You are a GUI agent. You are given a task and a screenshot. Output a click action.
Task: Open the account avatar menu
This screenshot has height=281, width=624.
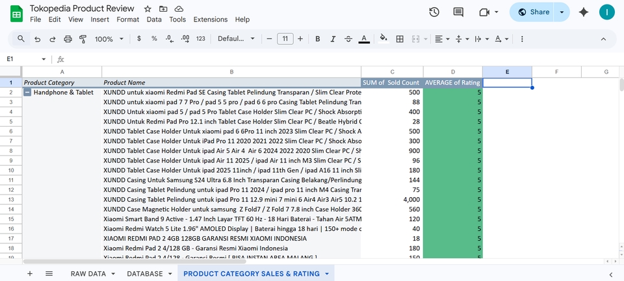(607, 12)
